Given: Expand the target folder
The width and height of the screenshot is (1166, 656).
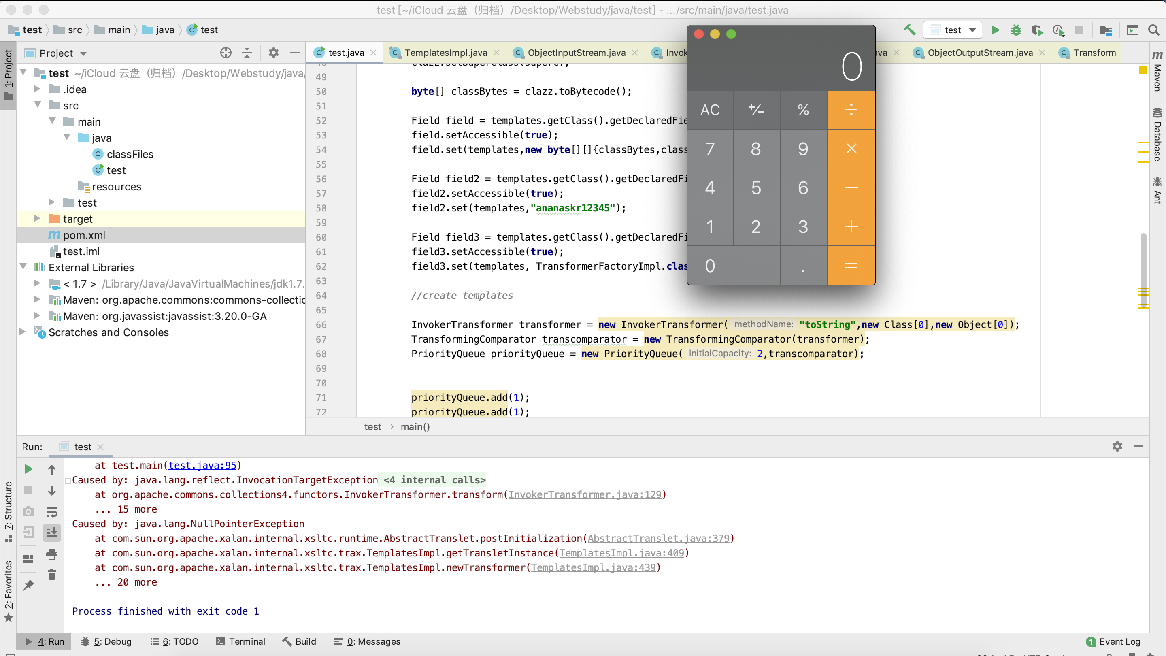Looking at the screenshot, I should pyautogui.click(x=37, y=219).
